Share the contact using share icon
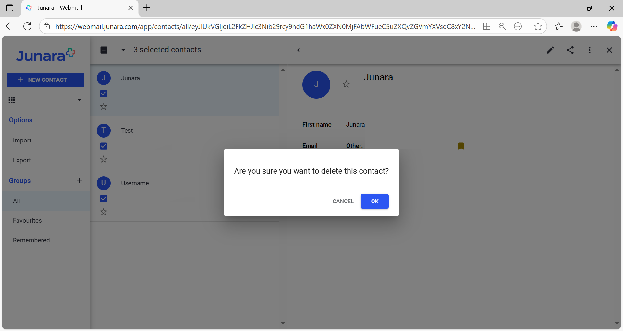Image resolution: width=623 pixels, height=331 pixels. [x=570, y=50]
